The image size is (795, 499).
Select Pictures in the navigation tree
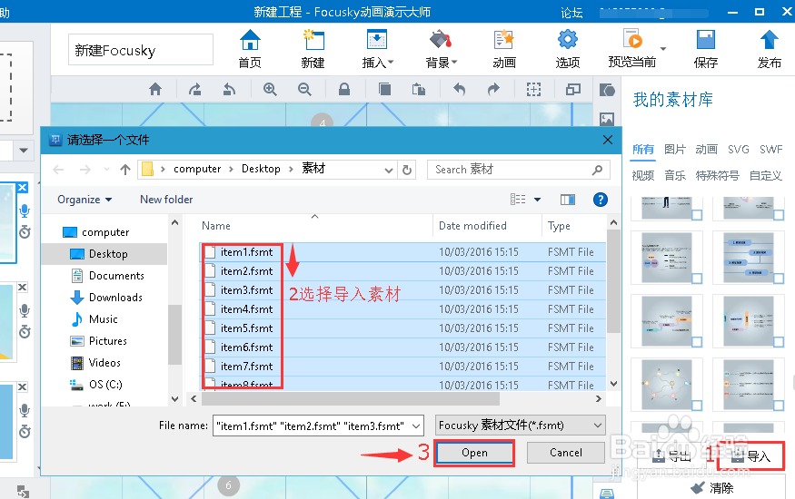pos(99,341)
